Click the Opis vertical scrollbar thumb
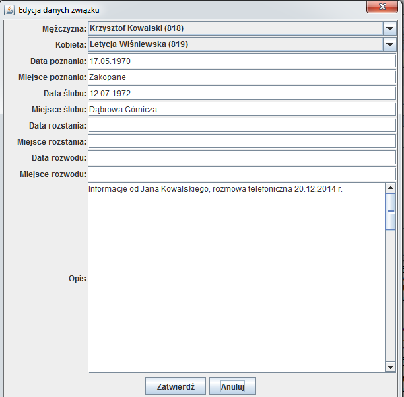The image size is (404, 397). click(391, 212)
